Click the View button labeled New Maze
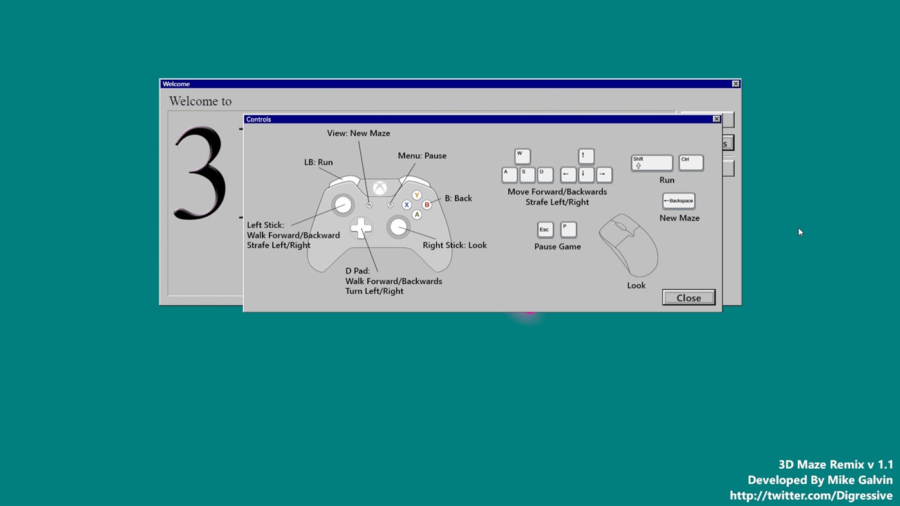 (369, 203)
